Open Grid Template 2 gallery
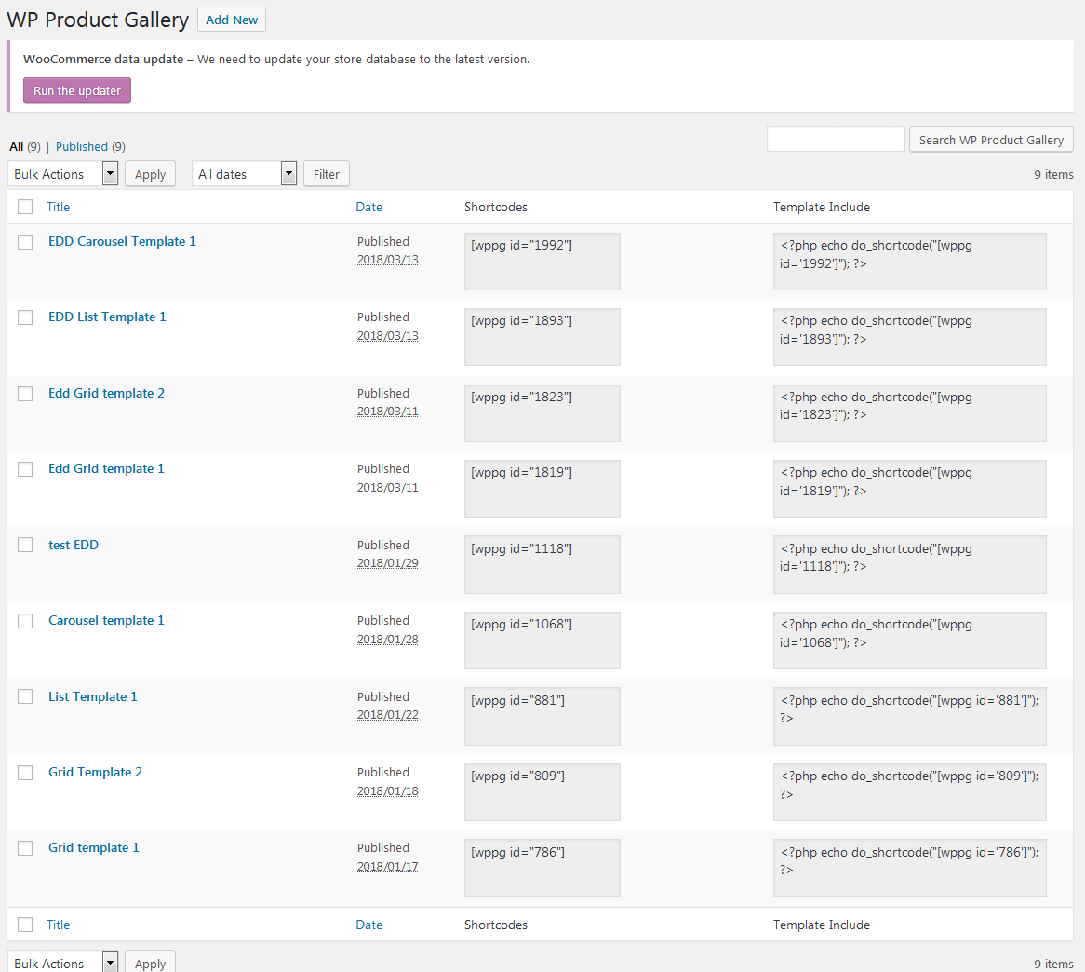The height and width of the screenshot is (972, 1085). point(96,772)
